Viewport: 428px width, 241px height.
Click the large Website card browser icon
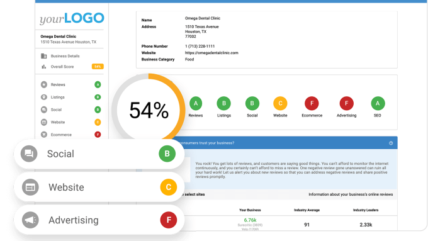[30, 188]
